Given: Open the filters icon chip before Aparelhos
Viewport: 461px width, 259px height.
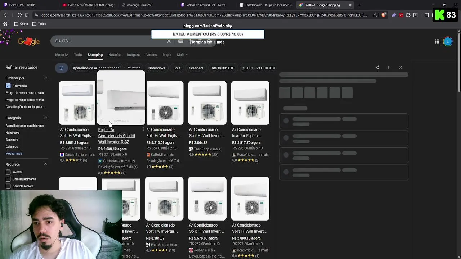Looking at the screenshot, I should (x=61, y=68).
